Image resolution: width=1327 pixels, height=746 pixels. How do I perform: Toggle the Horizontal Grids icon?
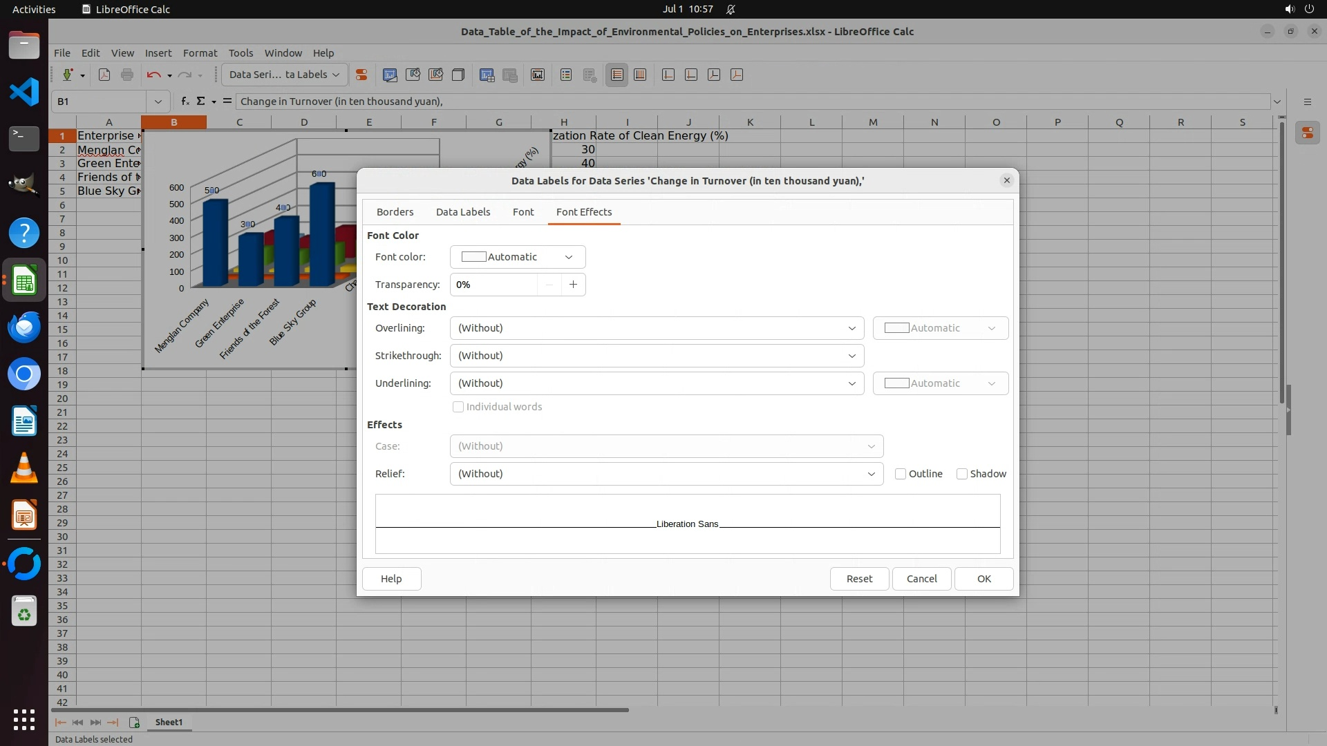(x=617, y=75)
